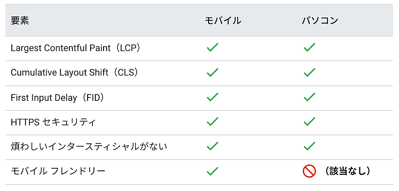Click the パソコン checkmark for Cumulative Layout Shift
Screen dimensions: 399x191
[x=309, y=73]
